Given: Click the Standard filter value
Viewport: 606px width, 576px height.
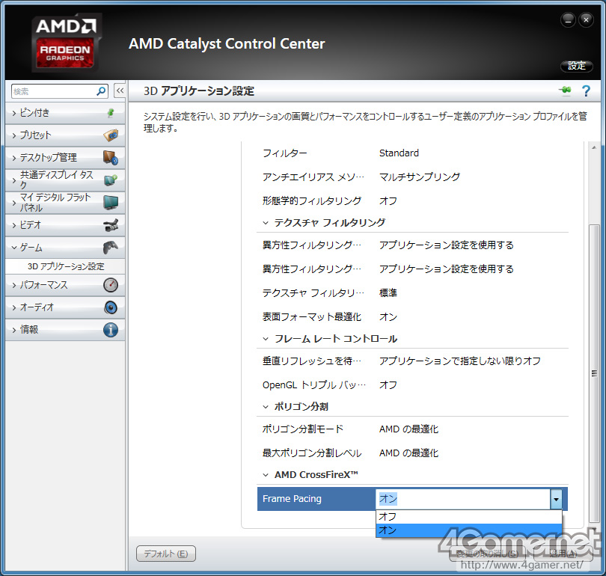Looking at the screenshot, I should (399, 153).
